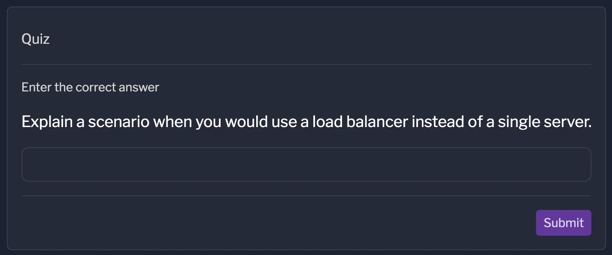Click the divider below the Quiz title
The width and height of the screenshot is (612, 255).
pyautogui.click(x=306, y=64)
